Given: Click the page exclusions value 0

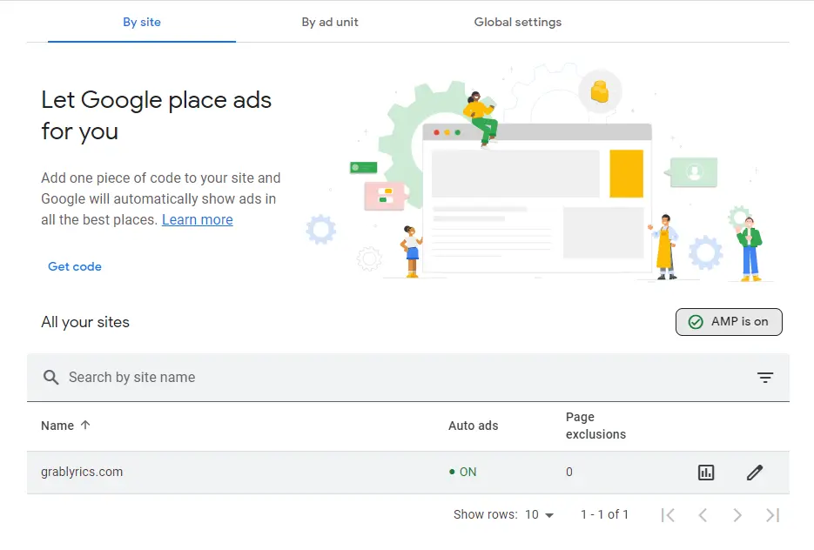Looking at the screenshot, I should coord(569,473).
